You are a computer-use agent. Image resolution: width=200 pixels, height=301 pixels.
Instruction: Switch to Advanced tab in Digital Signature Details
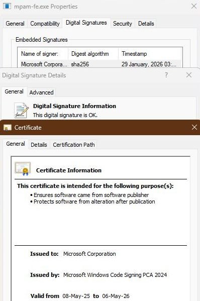[42, 92]
